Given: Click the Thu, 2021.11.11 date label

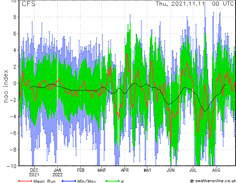Looking at the screenshot, I should (x=180, y=4).
